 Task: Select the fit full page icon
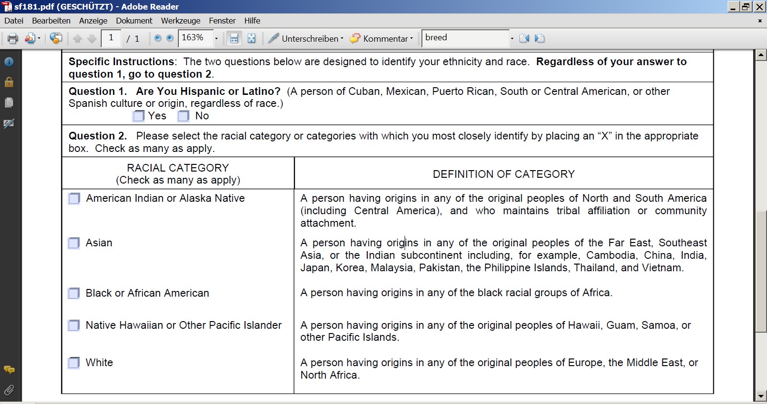251,38
